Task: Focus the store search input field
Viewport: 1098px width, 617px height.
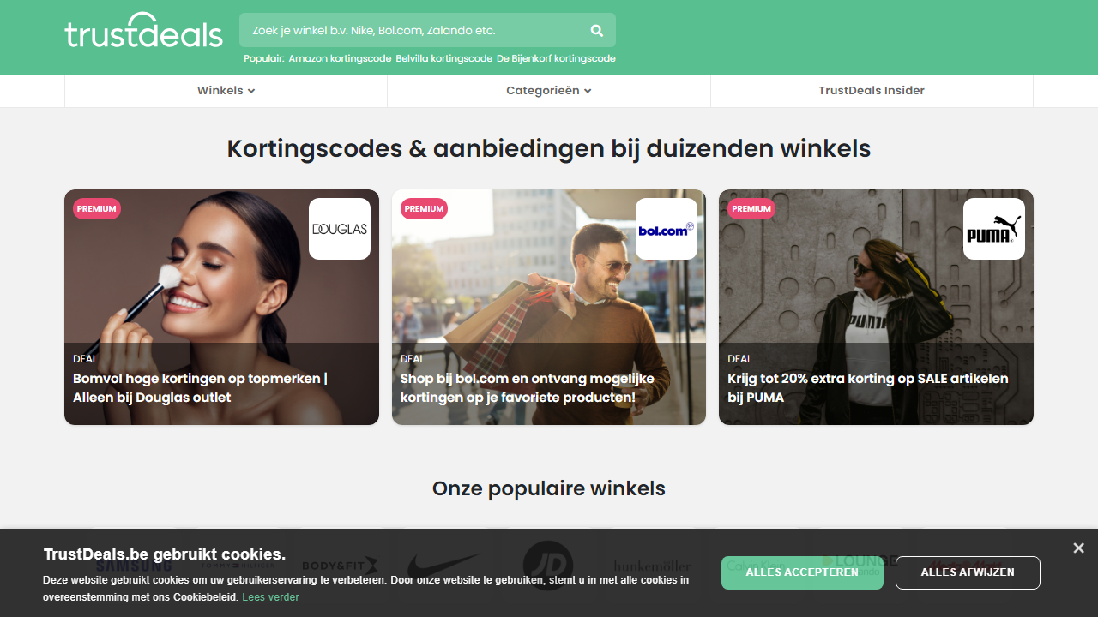Action: 416,31
